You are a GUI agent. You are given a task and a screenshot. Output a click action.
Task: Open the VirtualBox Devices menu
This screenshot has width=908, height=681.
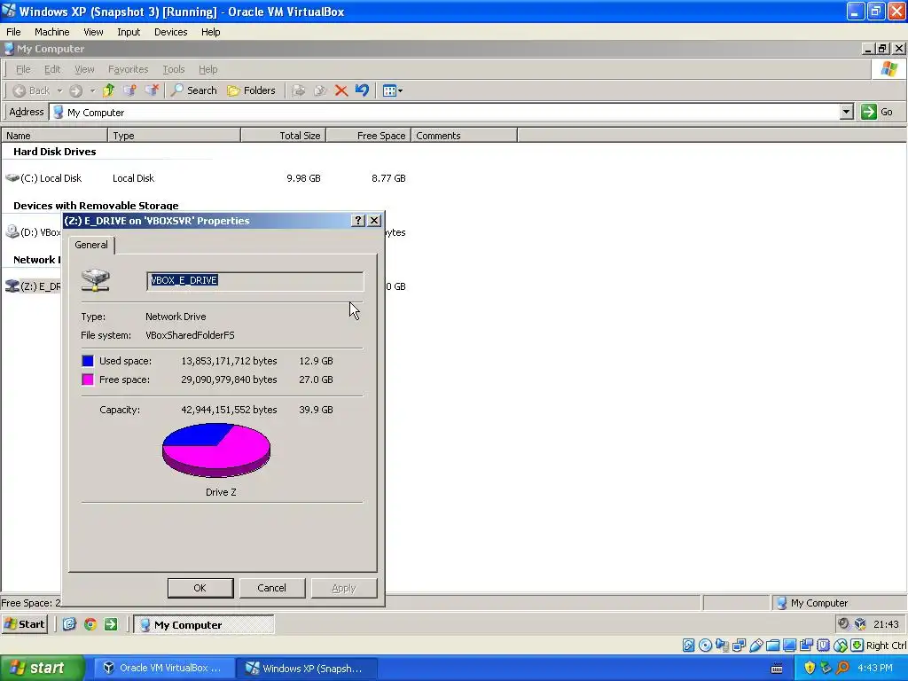pos(171,32)
